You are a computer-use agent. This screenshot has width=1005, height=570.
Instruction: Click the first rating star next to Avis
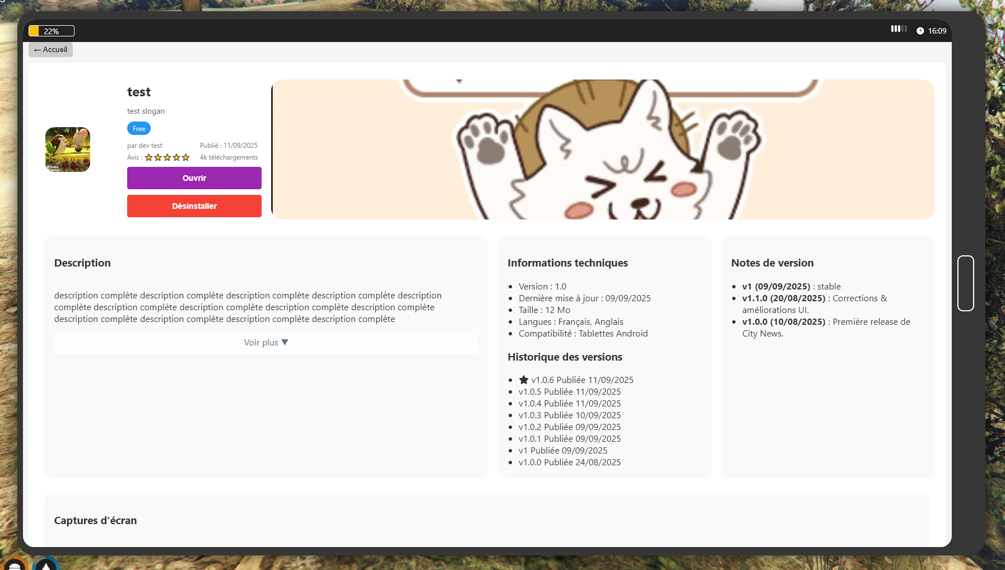149,158
